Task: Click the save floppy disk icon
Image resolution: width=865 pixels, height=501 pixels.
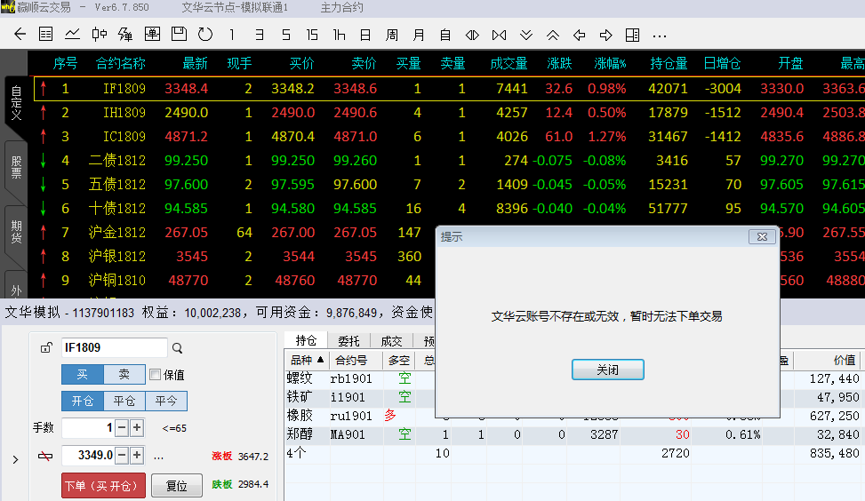Action: [x=179, y=35]
